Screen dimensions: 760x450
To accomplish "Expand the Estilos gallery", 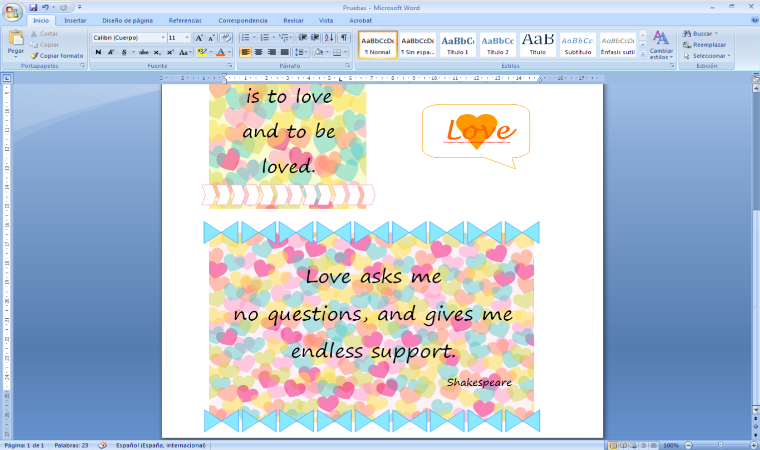I will [x=642, y=55].
